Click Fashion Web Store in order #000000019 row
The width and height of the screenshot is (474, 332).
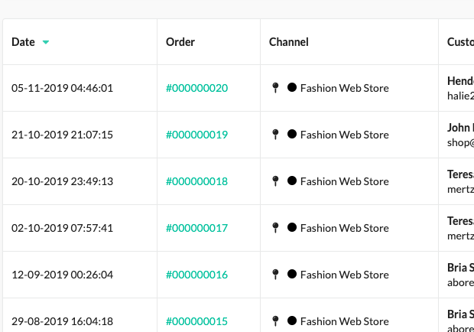tap(345, 135)
